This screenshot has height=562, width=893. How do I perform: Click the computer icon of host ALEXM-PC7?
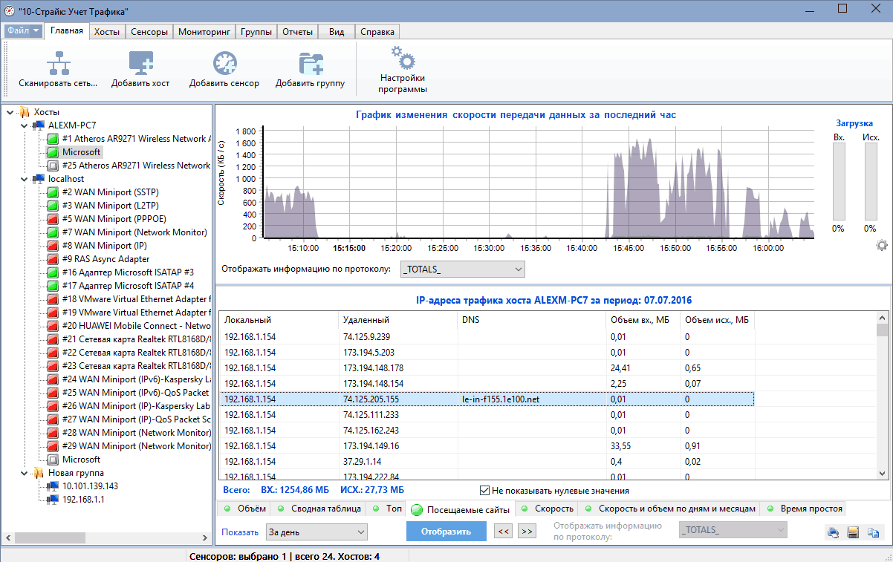pos(38,125)
